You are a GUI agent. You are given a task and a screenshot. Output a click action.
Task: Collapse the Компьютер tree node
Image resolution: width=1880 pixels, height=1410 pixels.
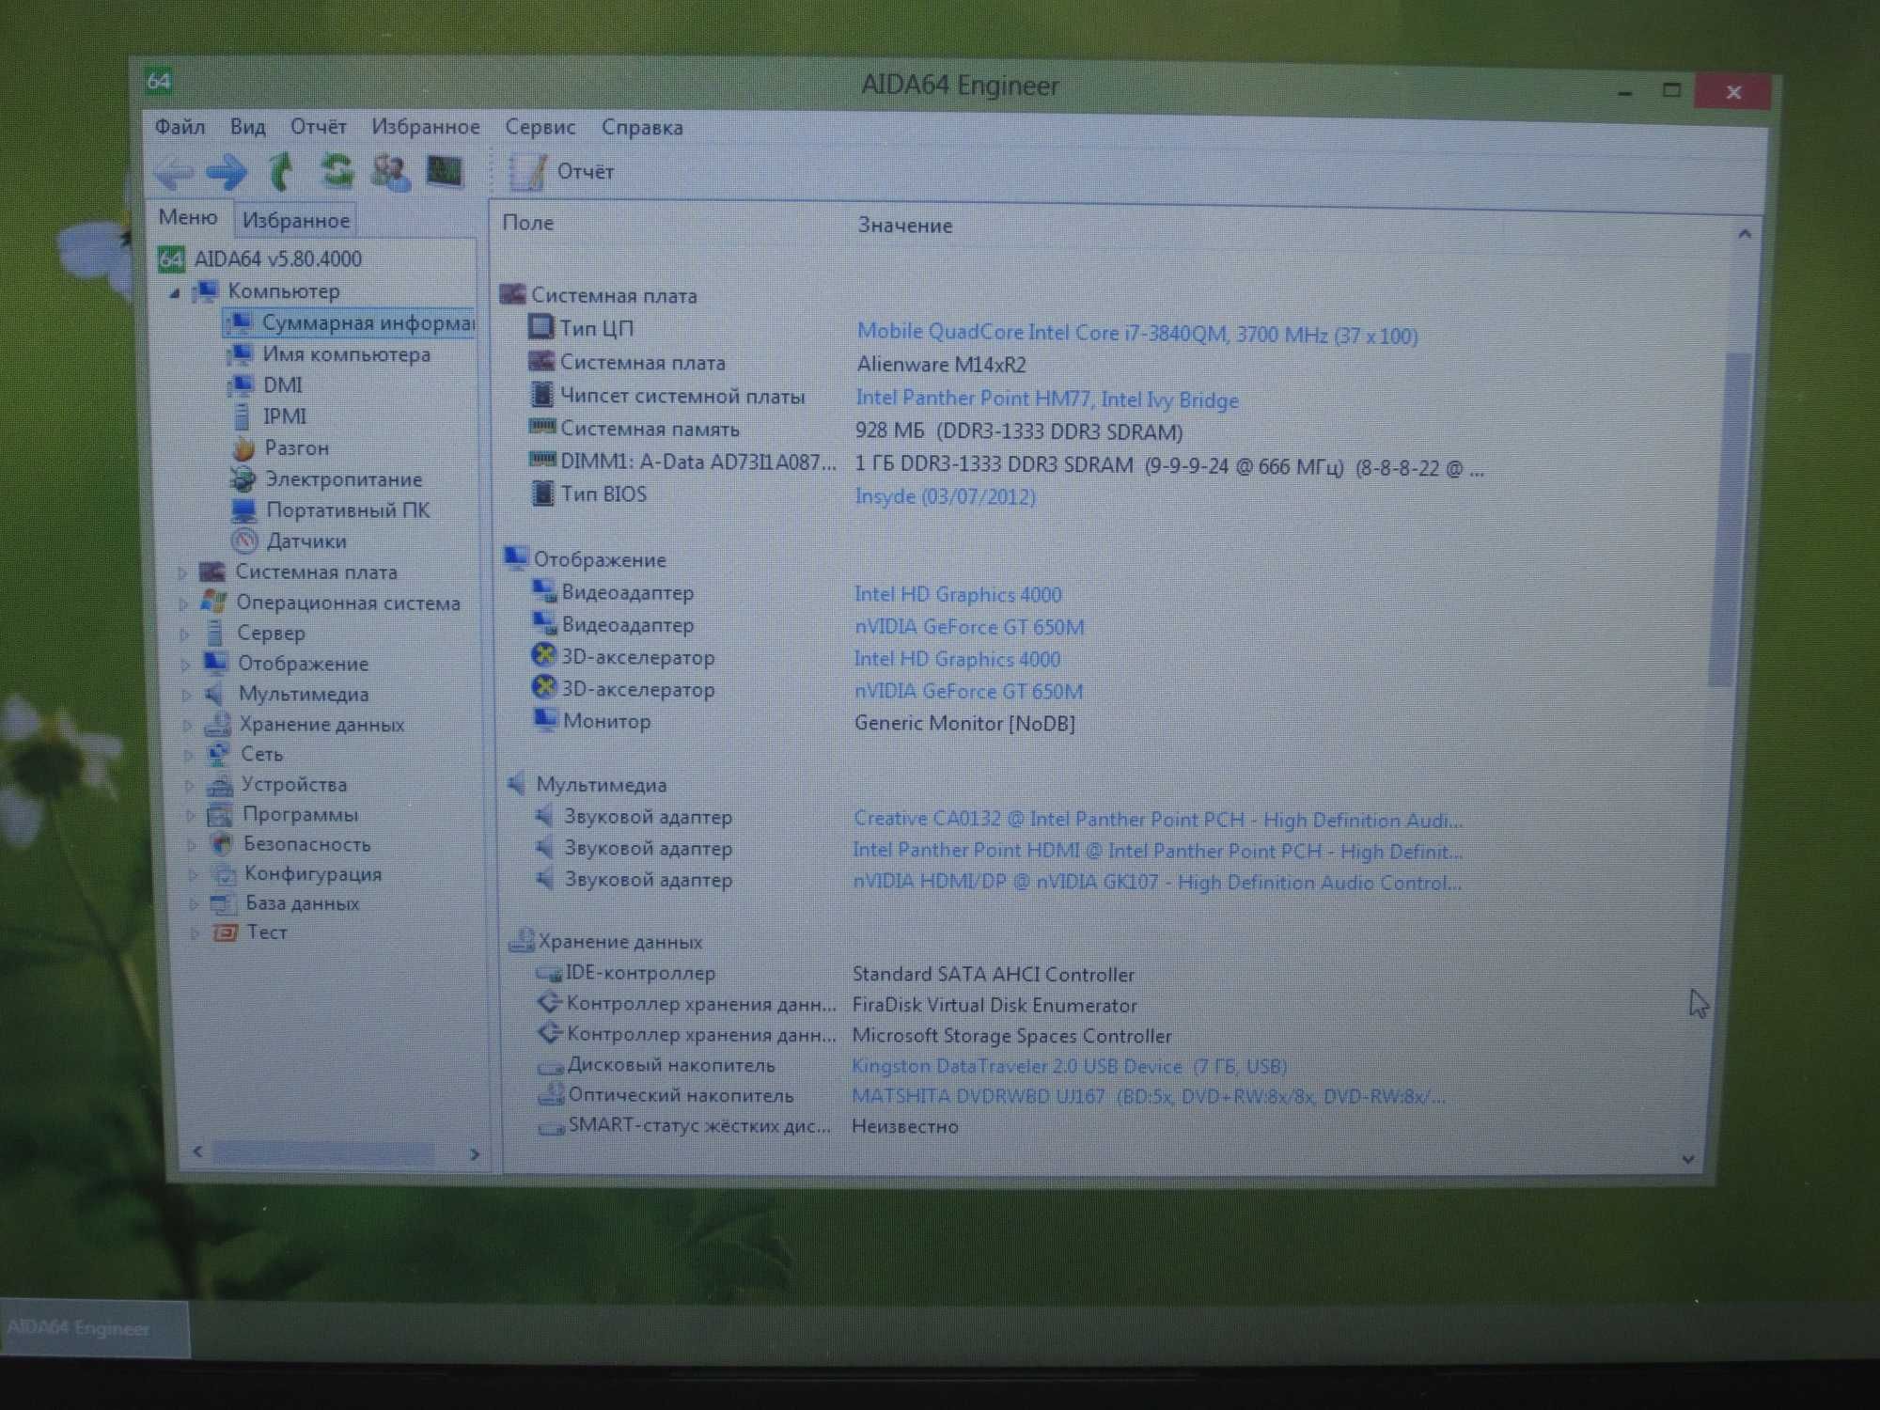174,292
